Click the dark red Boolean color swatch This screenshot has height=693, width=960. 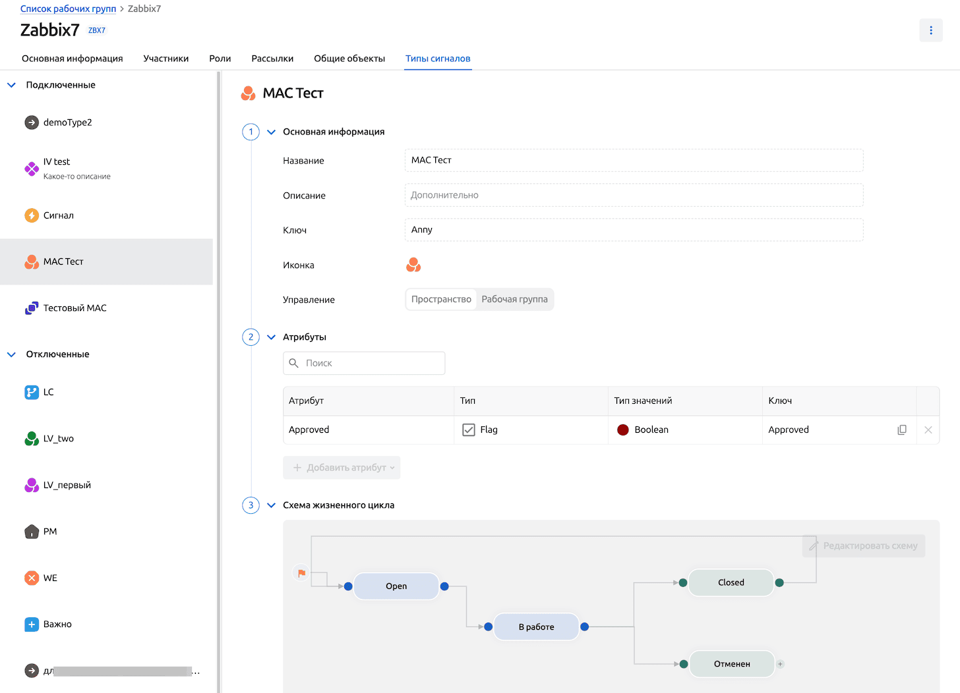622,430
